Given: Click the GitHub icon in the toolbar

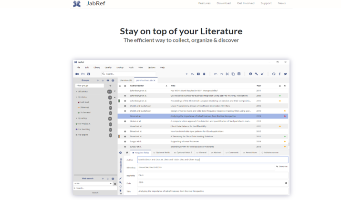Looking at the screenshot, I should (x=274, y=74).
